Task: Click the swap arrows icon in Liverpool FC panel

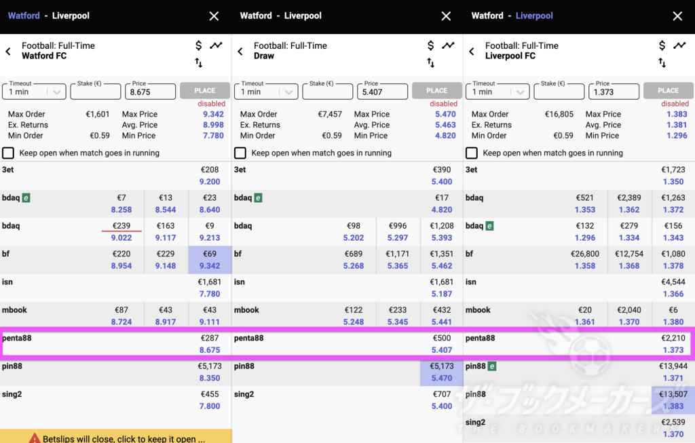Action: pyautogui.click(x=662, y=62)
